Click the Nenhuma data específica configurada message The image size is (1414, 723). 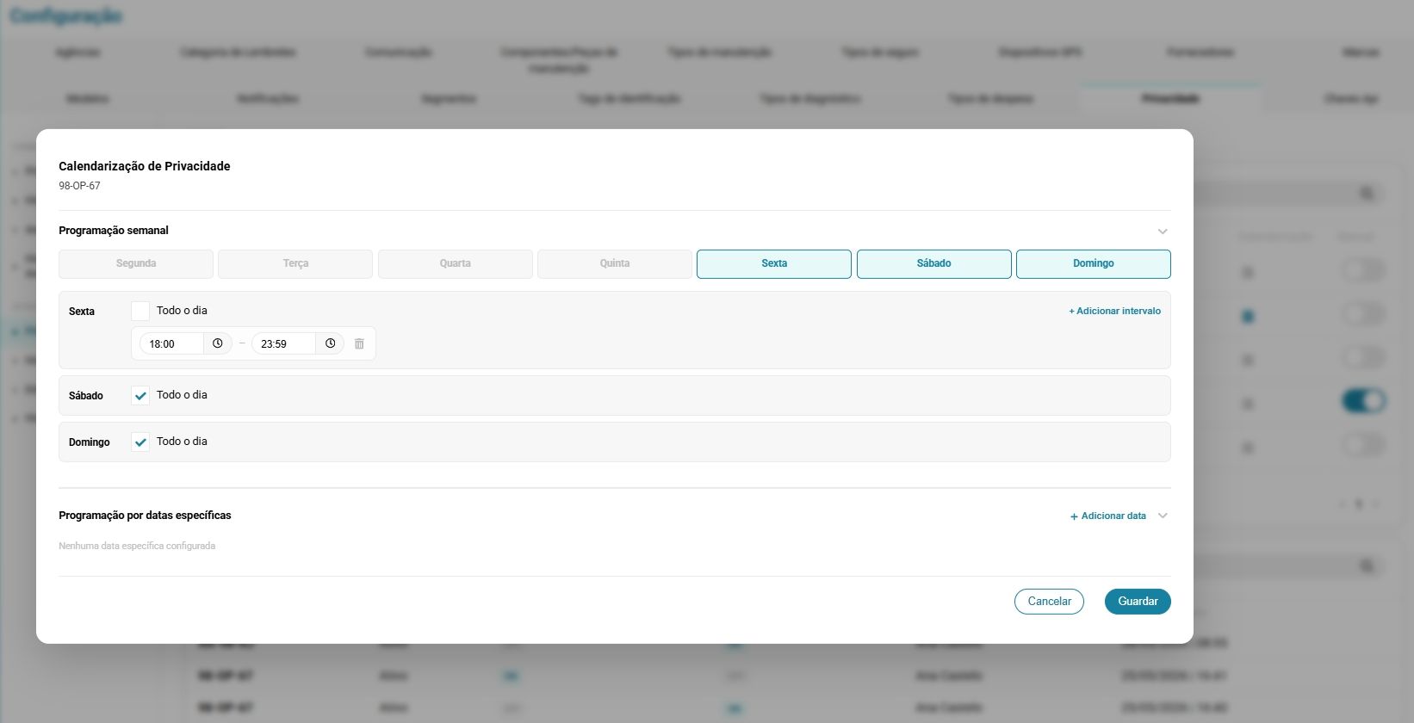(x=137, y=546)
